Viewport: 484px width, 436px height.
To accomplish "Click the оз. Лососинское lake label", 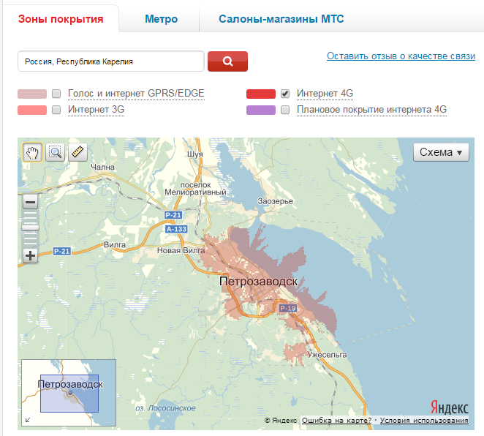I will tap(165, 408).
